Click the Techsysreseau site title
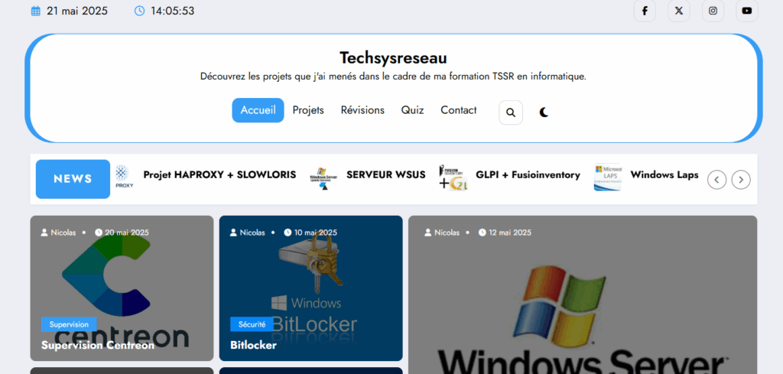 [393, 58]
